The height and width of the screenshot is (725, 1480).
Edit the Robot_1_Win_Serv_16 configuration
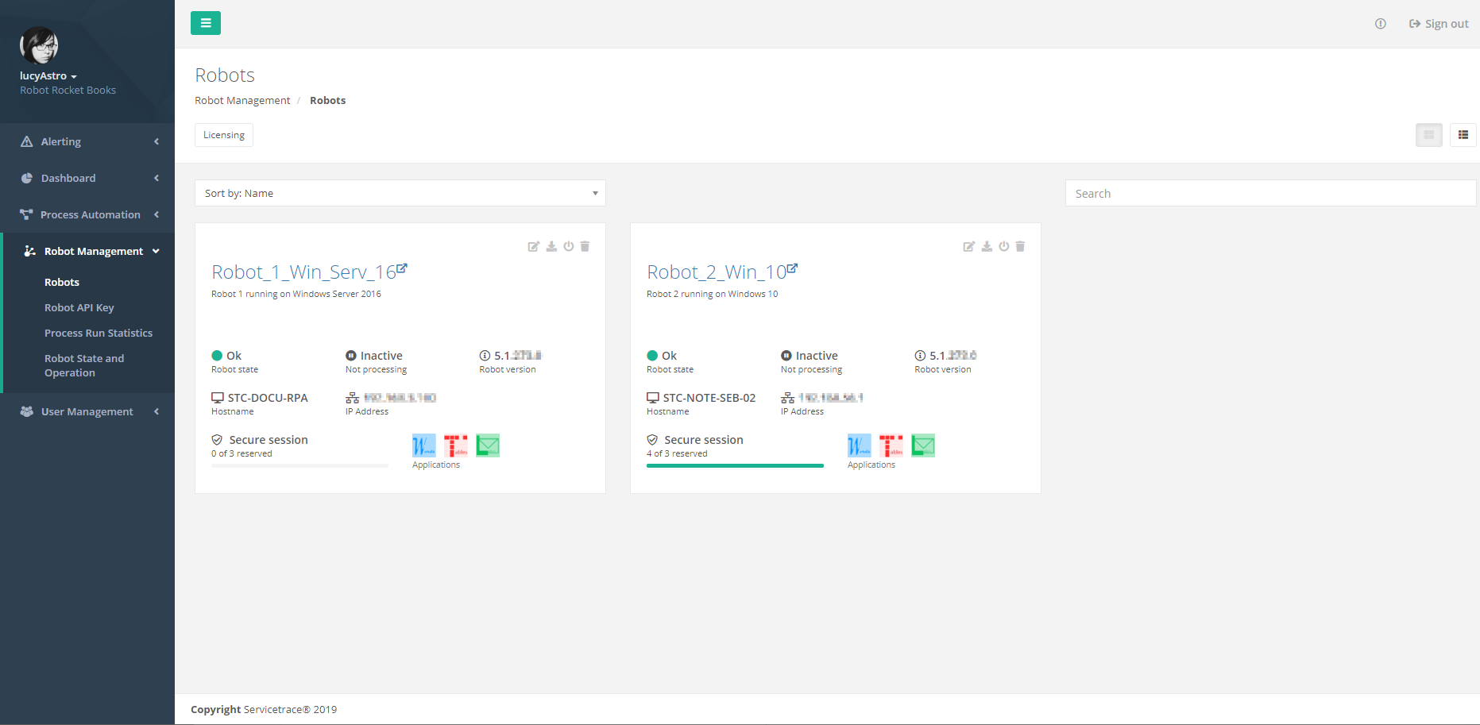point(534,246)
